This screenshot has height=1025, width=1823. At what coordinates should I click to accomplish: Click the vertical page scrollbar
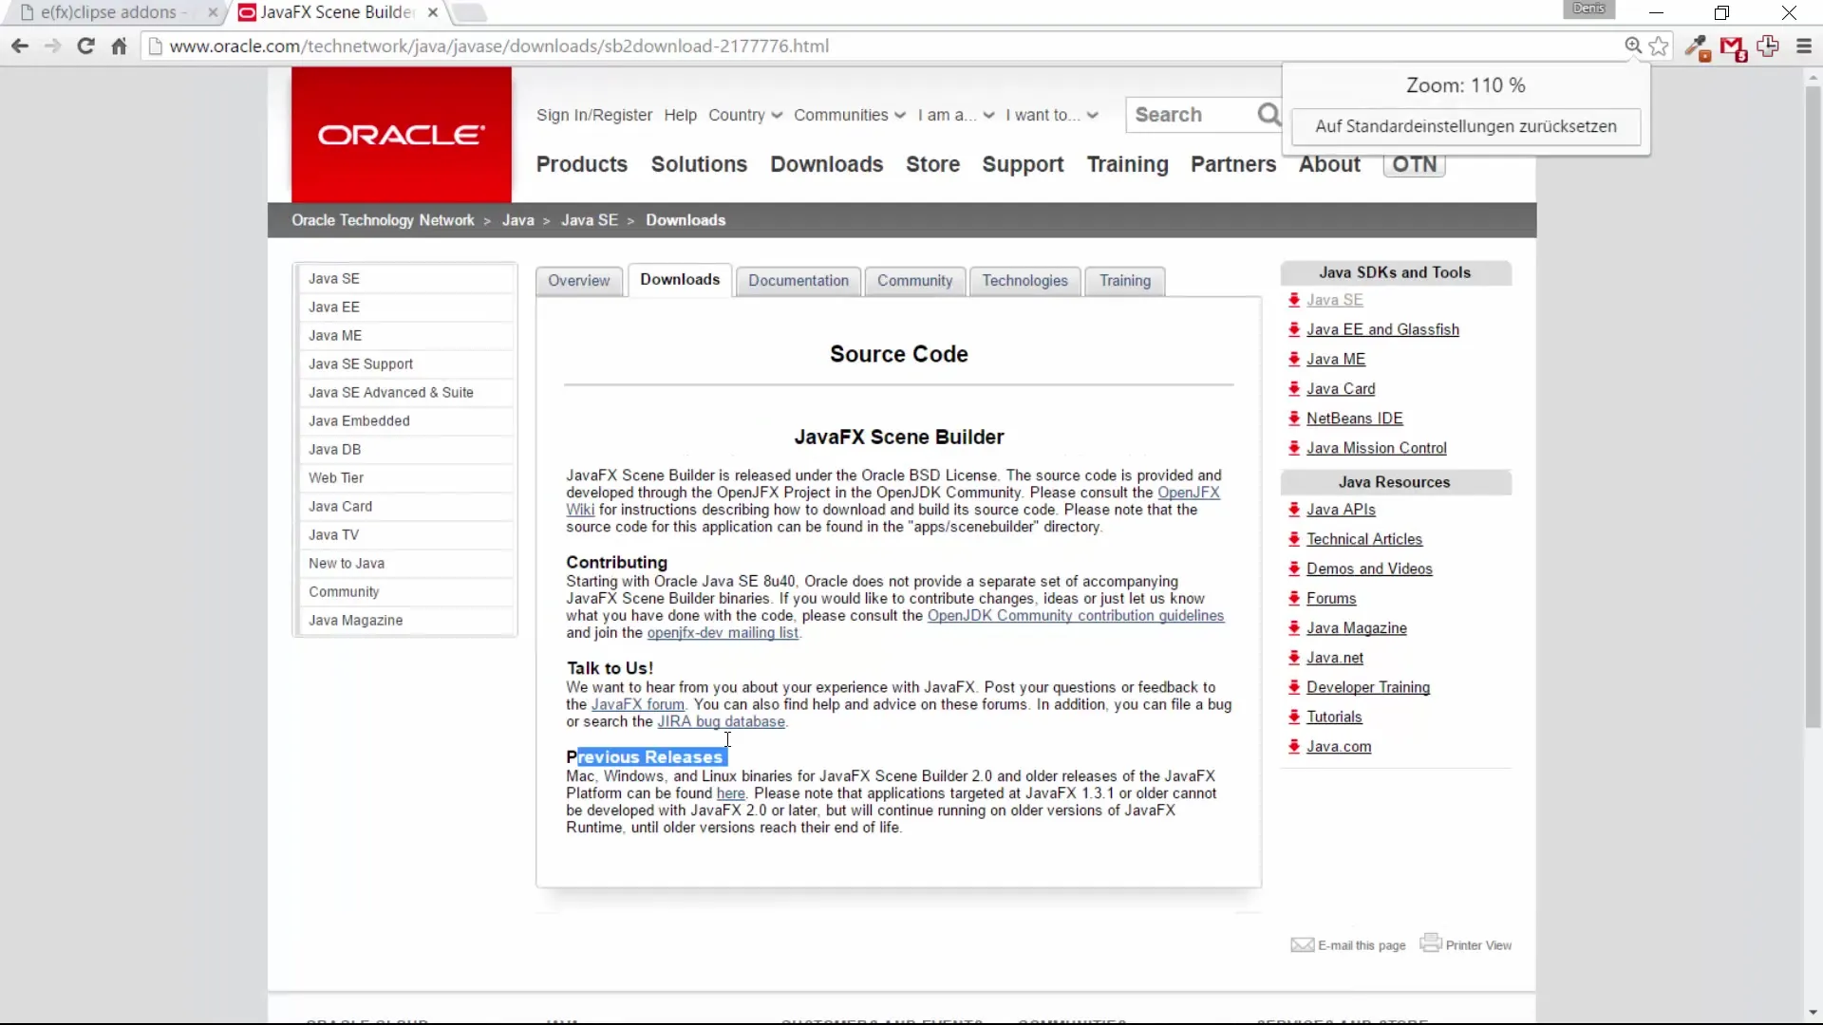pos(1813,408)
